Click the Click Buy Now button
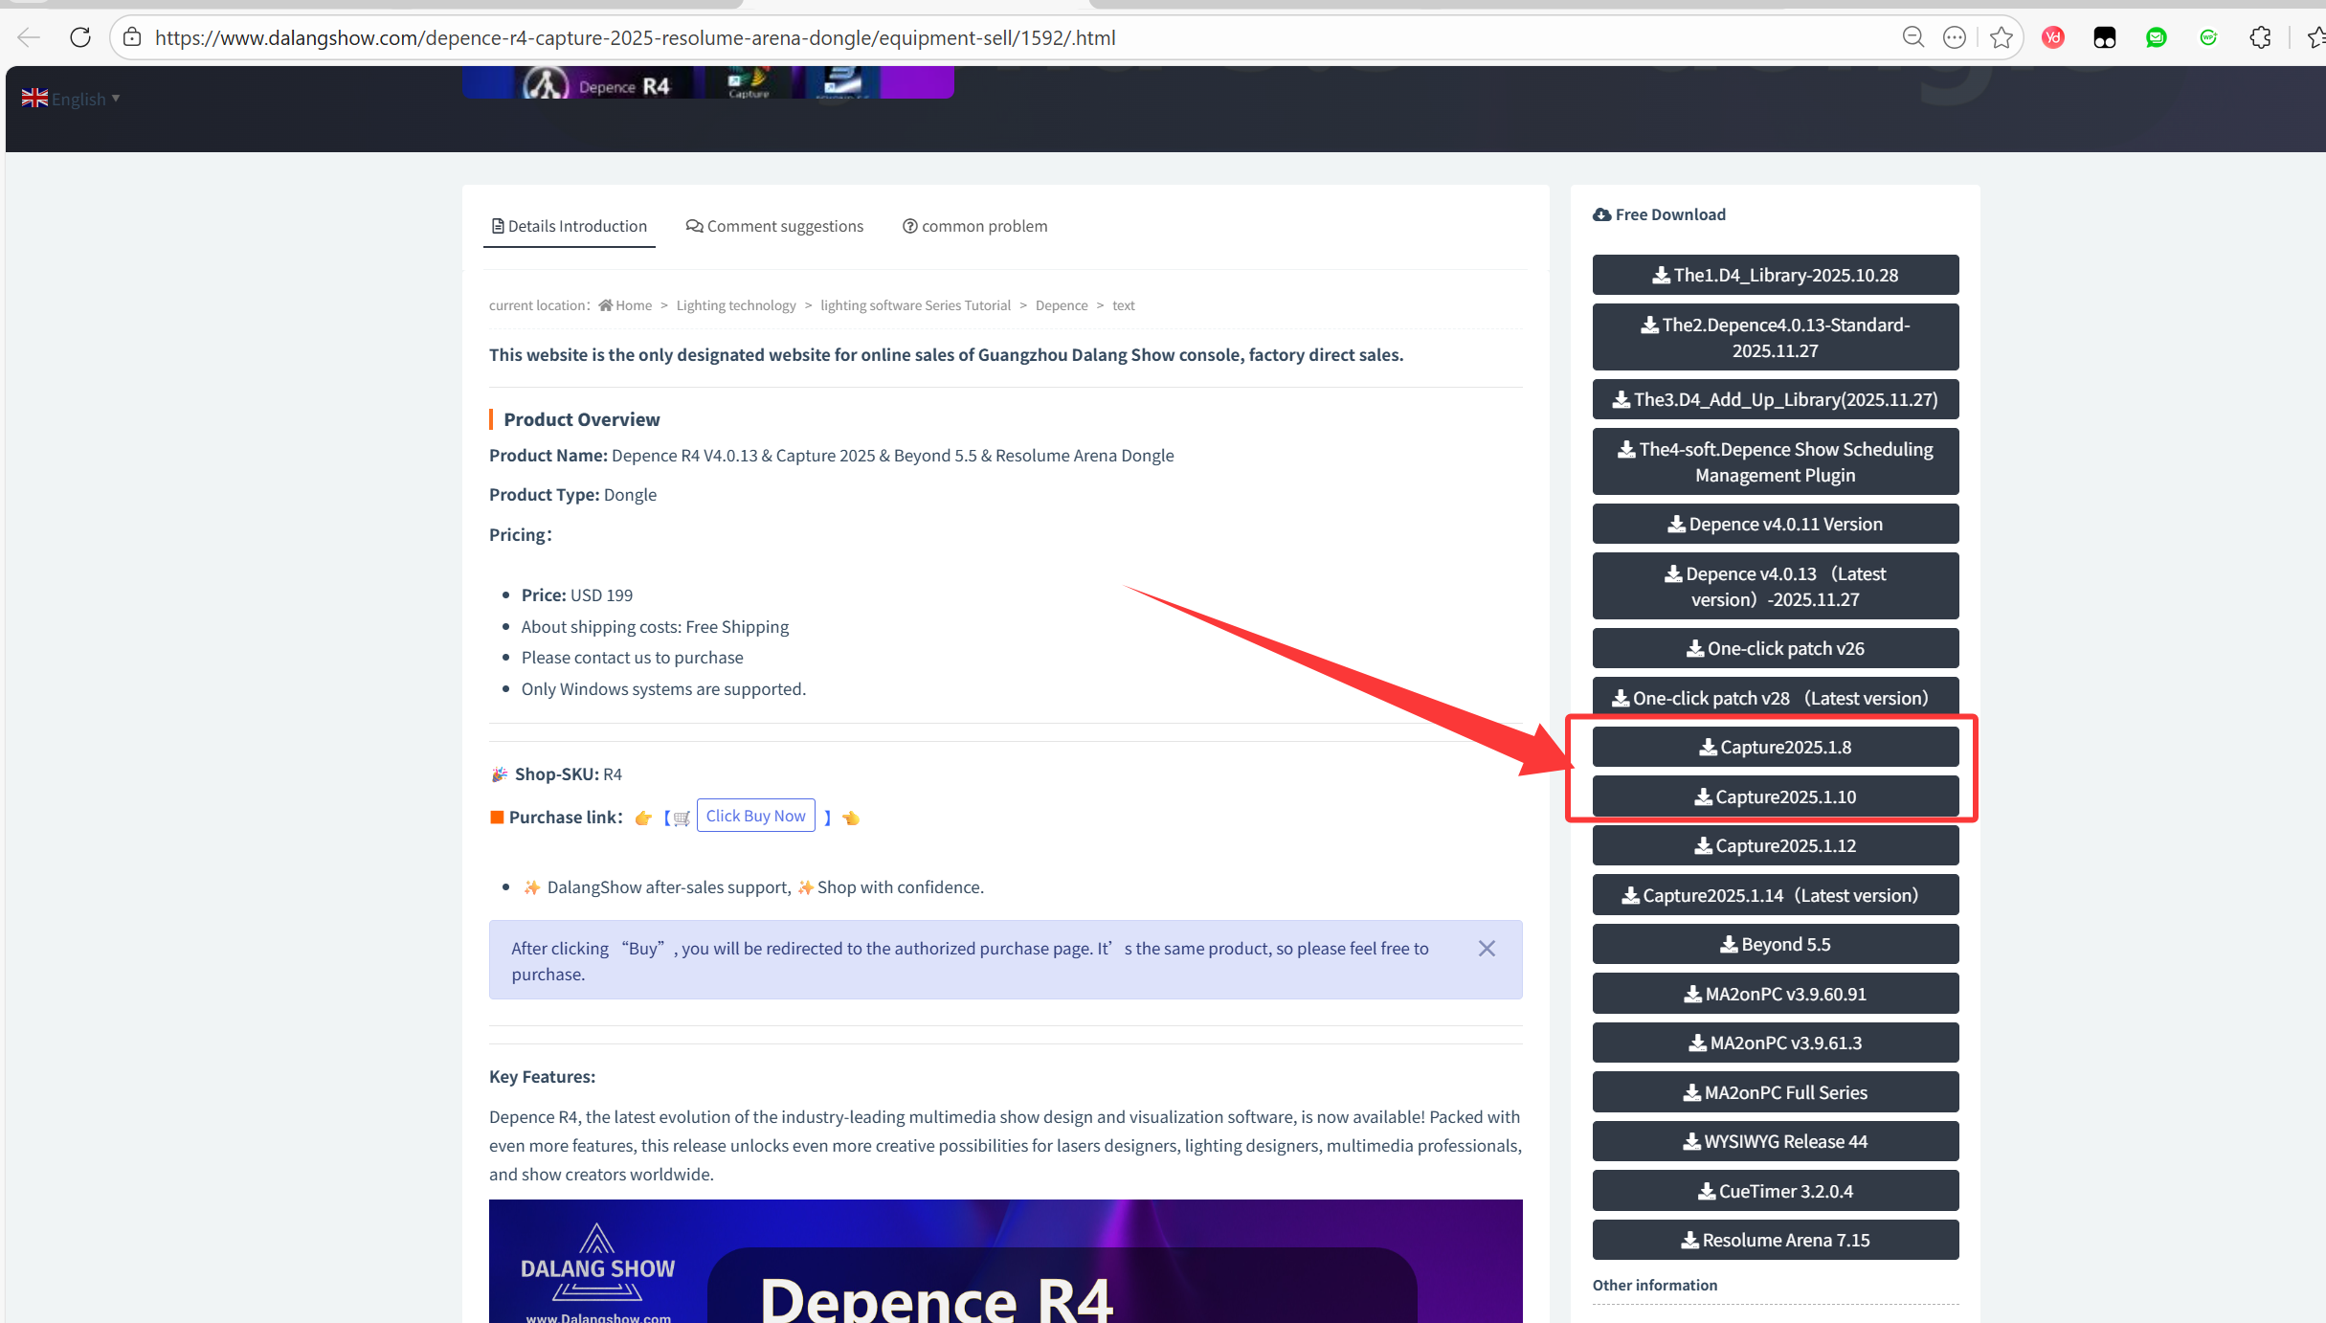Image resolution: width=2326 pixels, height=1323 pixels. [755, 816]
